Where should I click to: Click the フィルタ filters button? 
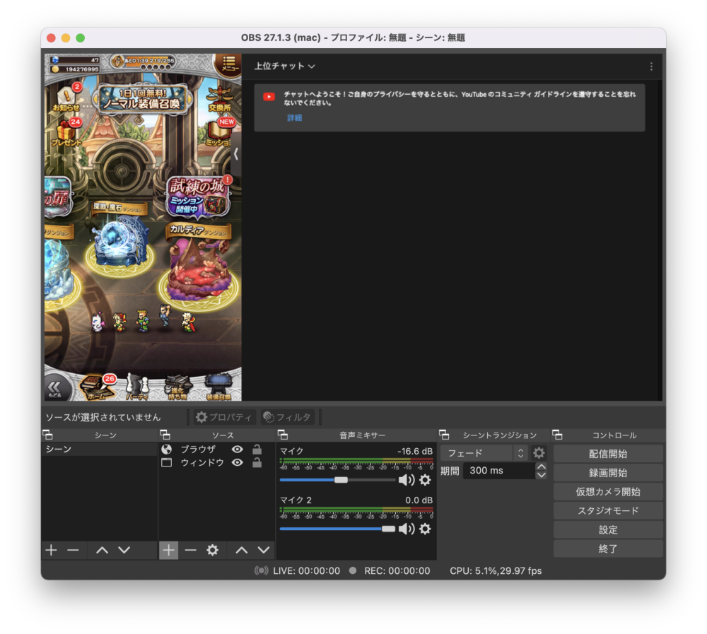(x=287, y=417)
